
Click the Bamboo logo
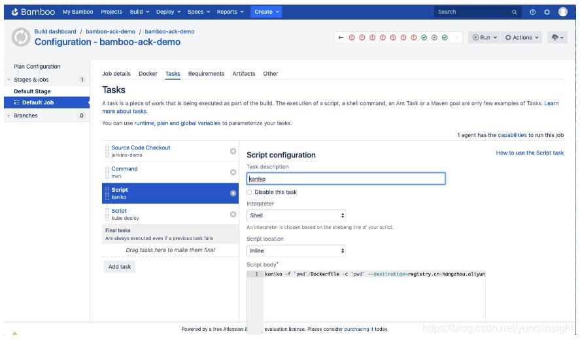point(33,12)
